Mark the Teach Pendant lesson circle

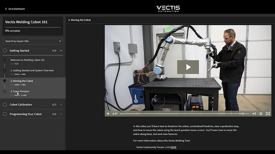click(x=5, y=91)
